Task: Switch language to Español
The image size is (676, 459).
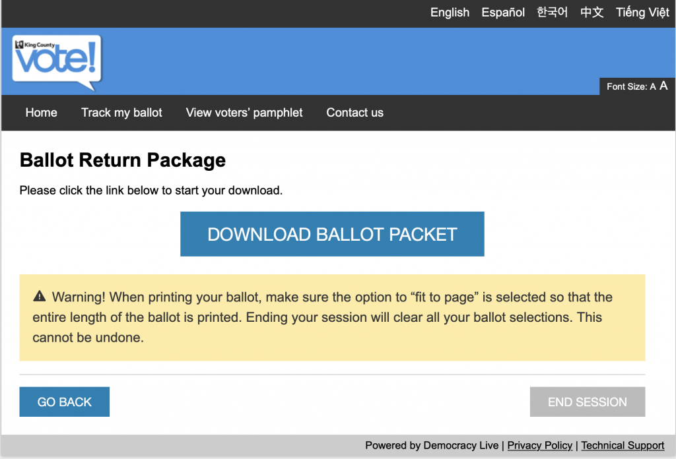Action: coord(503,13)
